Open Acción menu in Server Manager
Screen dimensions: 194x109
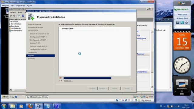(x=20, y=12)
